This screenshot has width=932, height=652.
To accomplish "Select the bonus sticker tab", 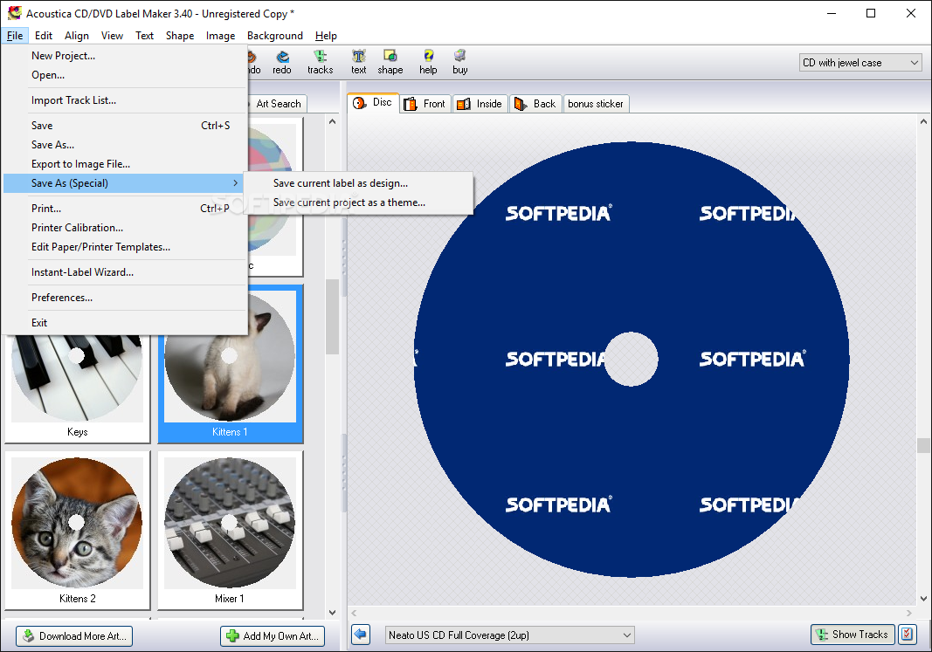I will 596,103.
